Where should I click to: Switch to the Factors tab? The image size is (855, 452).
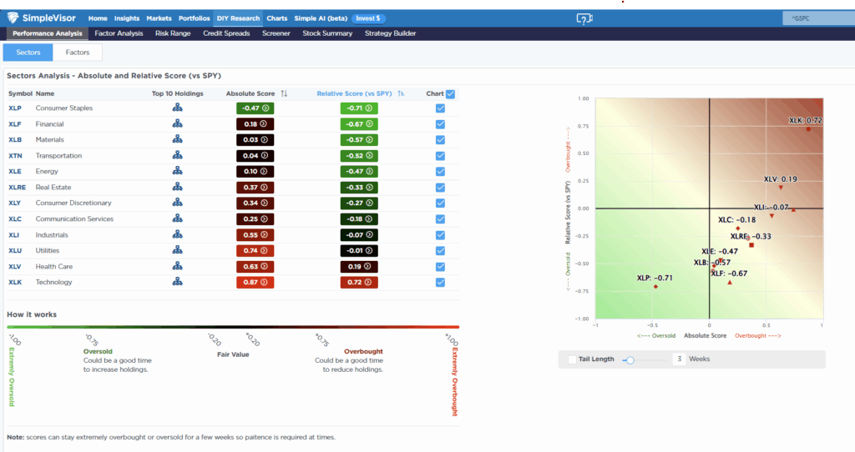click(x=78, y=52)
